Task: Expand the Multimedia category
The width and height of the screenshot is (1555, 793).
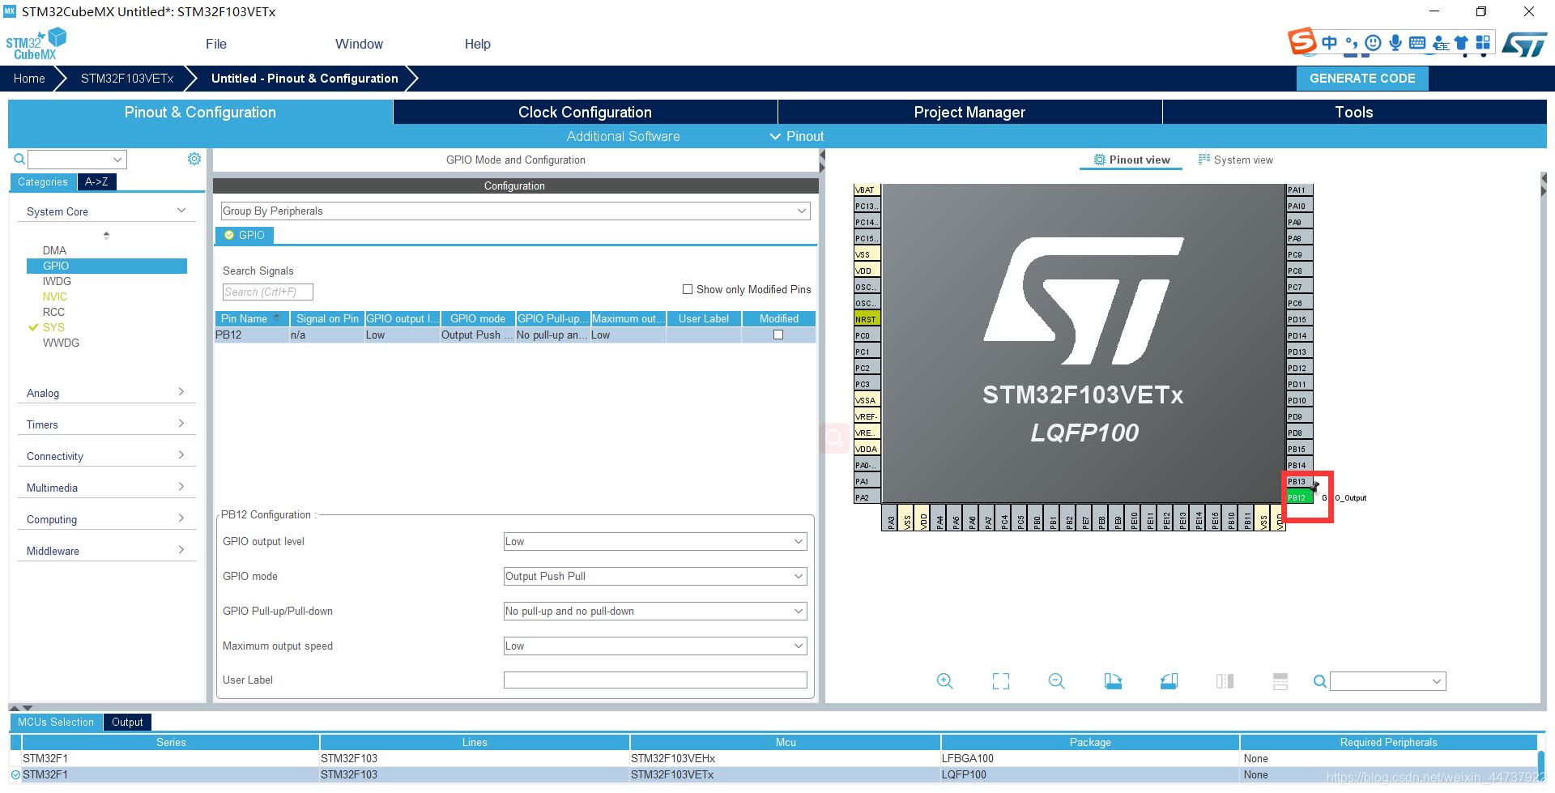Action: 106,488
